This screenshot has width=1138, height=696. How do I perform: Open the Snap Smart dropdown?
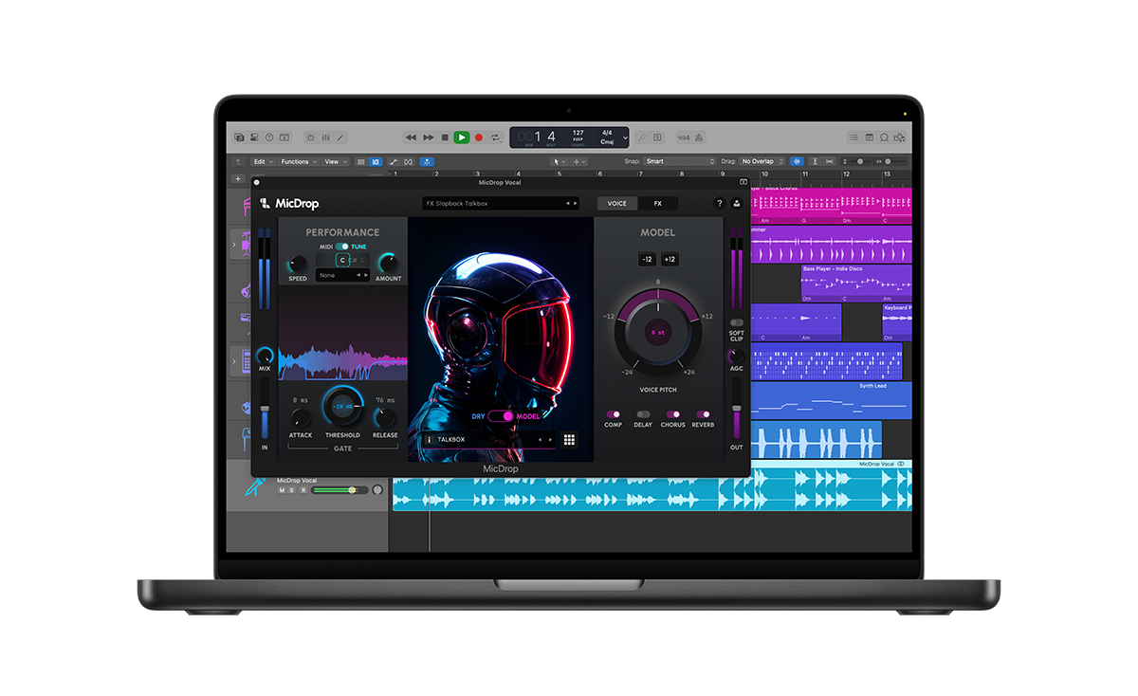pyautogui.click(x=680, y=161)
